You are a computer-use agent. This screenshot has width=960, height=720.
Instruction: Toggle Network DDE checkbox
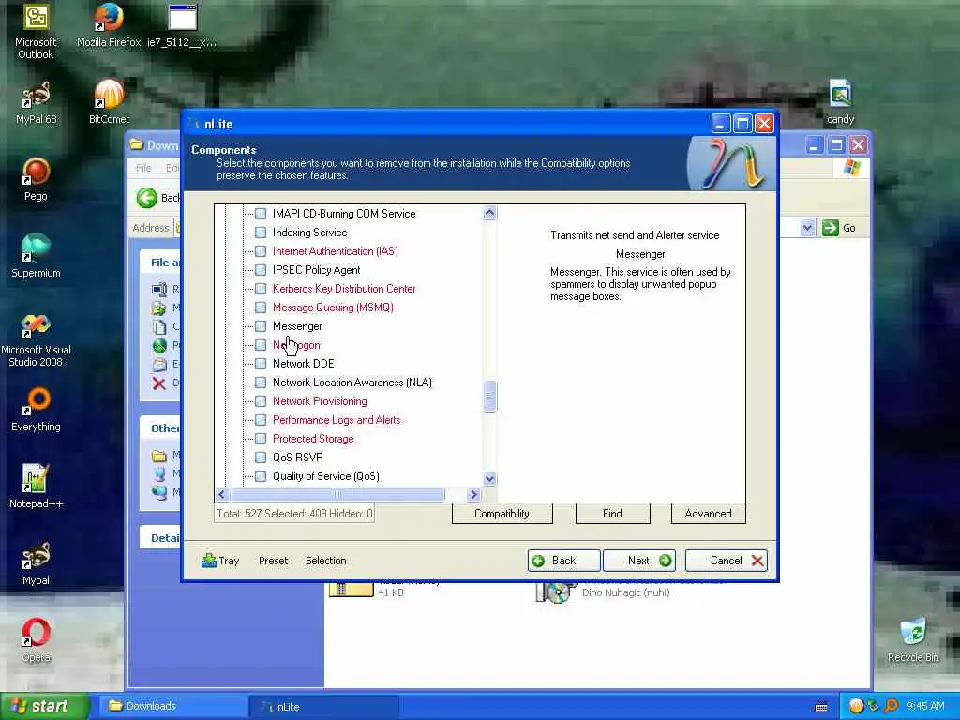261,364
